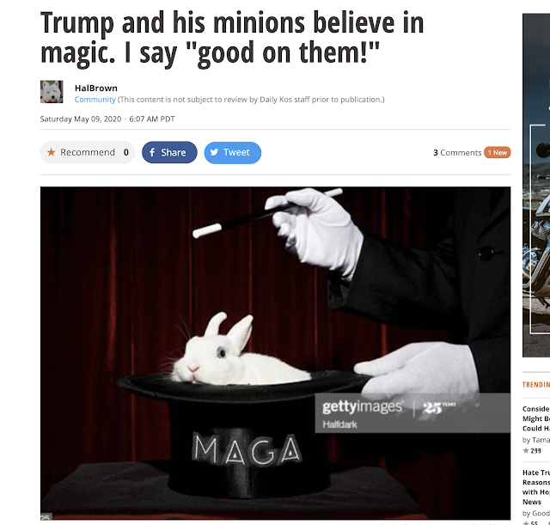
Task: Click the Twitter bird icon
Action: tap(214, 152)
